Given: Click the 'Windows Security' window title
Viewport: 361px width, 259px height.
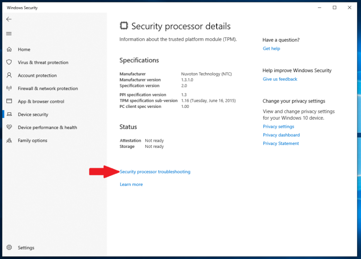Looking at the screenshot, I should coord(22,8).
